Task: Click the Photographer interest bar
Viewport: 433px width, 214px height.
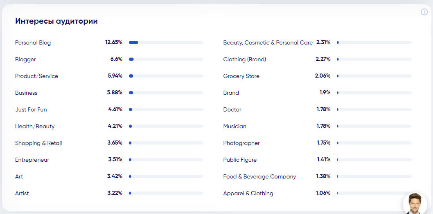Action: pyautogui.click(x=374, y=143)
